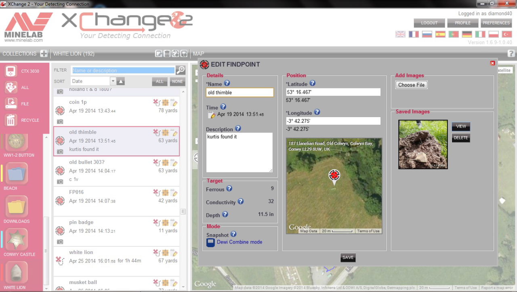Open the Sort by Date dropdown
Image resolution: width=517 pixels, height=292 pixels.
click(x=93, y=81)
